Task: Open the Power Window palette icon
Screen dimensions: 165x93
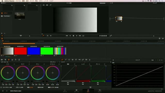Action: click(x=69, y=60)
